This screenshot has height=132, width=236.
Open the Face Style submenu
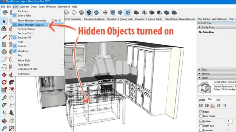tap(38, 65)
